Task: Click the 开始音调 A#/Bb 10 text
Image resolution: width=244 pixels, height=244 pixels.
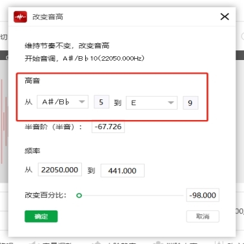Action: [x=85, y=58]
